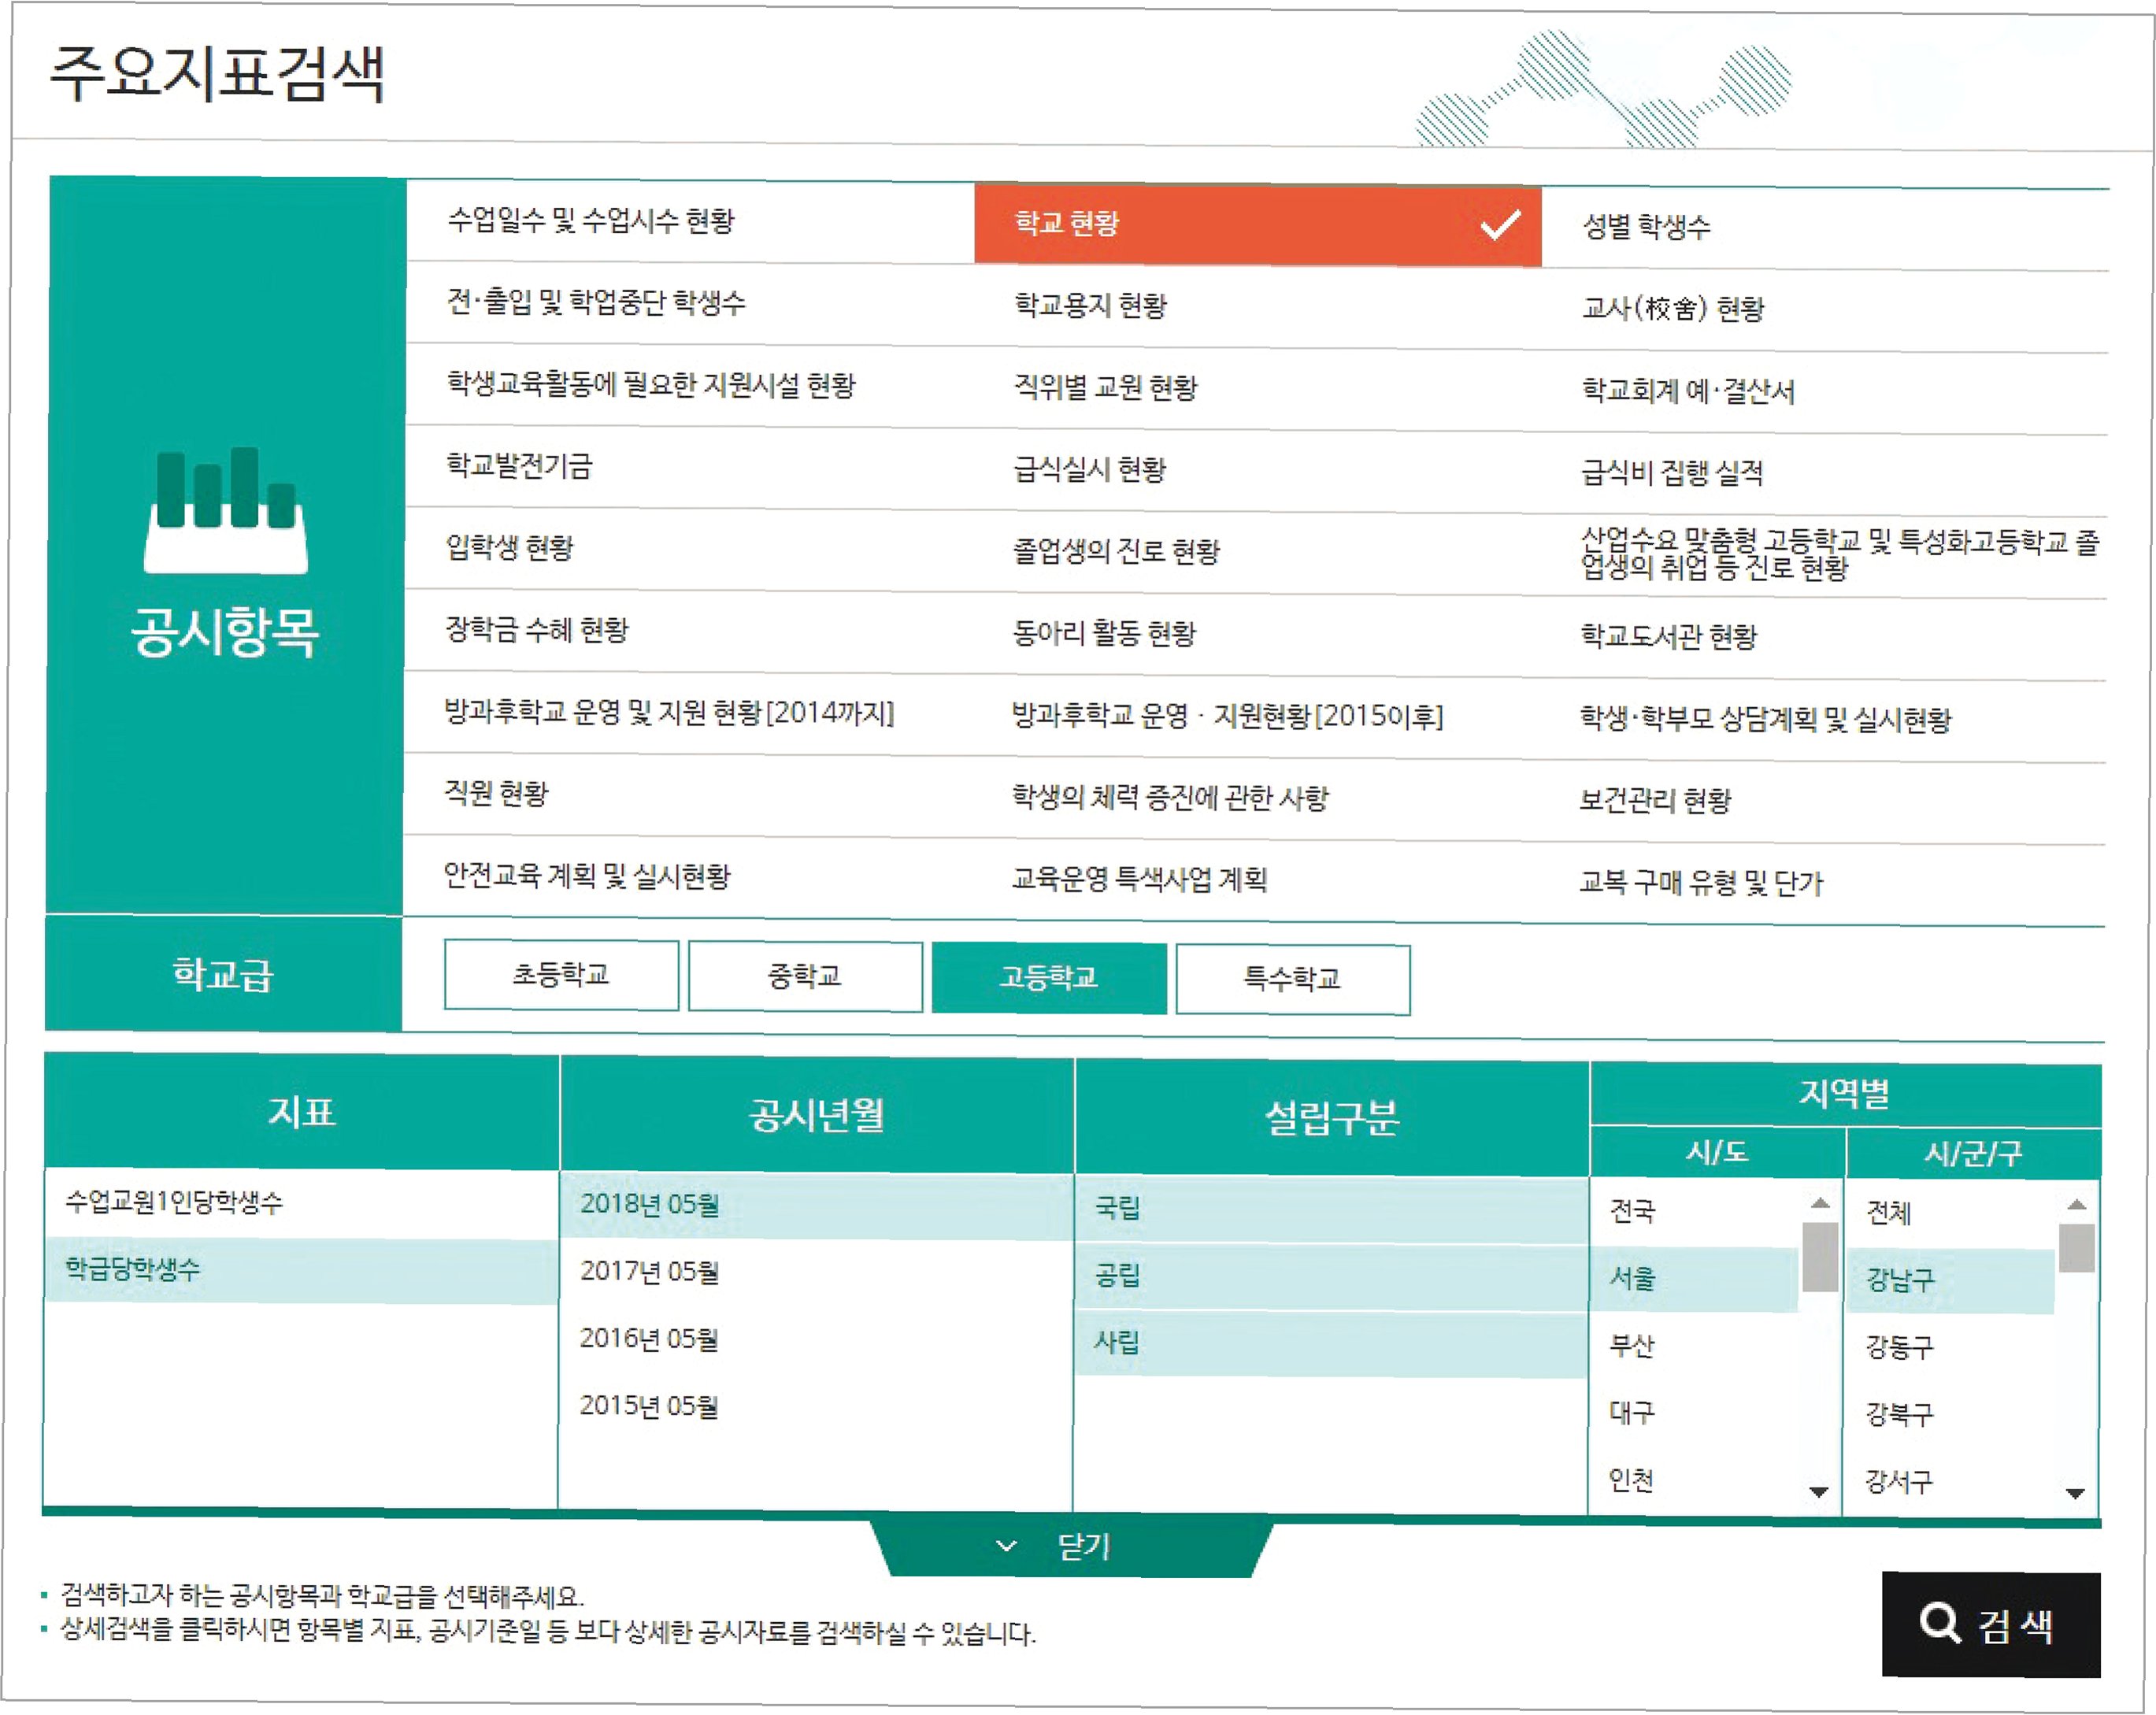The image size is (2156, 1715).
Task: Select 수업교원1인당학생수 indicator
Action: tap(175, 1202)
